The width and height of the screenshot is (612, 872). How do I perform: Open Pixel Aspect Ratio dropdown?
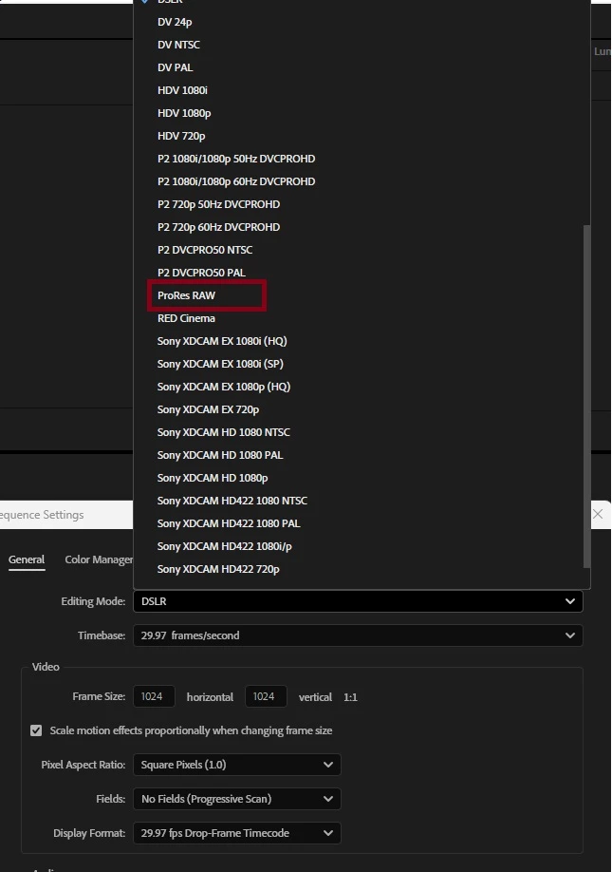pos(237,765)
